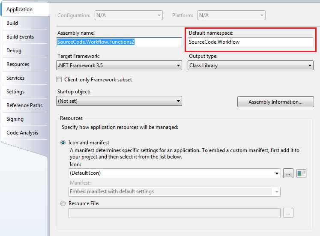Click the Assembly Information button

click(275, 102)
